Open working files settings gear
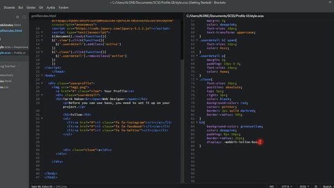The width and height of the screenshot is (334, 188). [17, 17]
